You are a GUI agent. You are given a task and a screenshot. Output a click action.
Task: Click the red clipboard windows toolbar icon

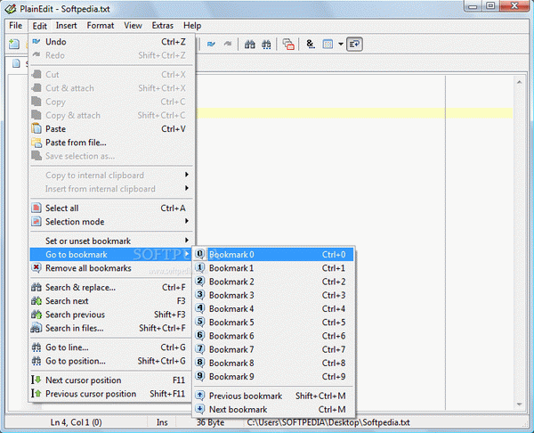(x=288, y=44)
